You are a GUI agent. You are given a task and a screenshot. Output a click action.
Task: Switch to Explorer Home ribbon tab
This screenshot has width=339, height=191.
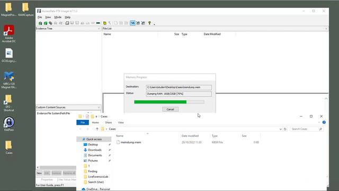(95, 123)
